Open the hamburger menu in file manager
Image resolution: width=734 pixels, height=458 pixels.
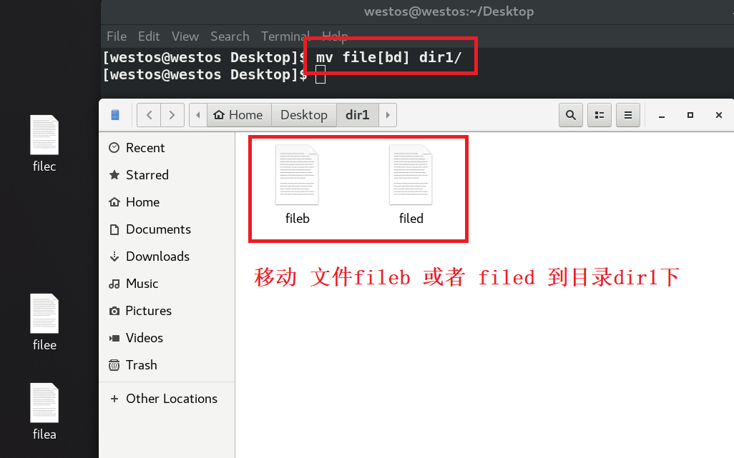tap(627, 115)
